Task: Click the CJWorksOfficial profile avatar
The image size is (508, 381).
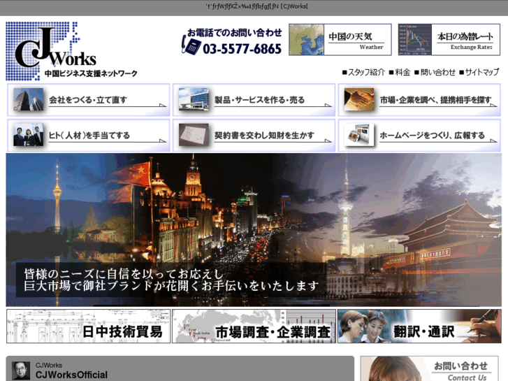Action: [21, 371]
